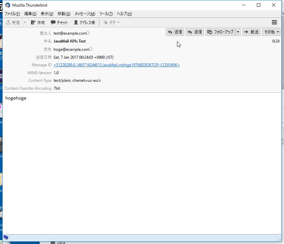The image size is (284, 244).
Task: Click the online status icon in status bar
Action: coord(6,237)
